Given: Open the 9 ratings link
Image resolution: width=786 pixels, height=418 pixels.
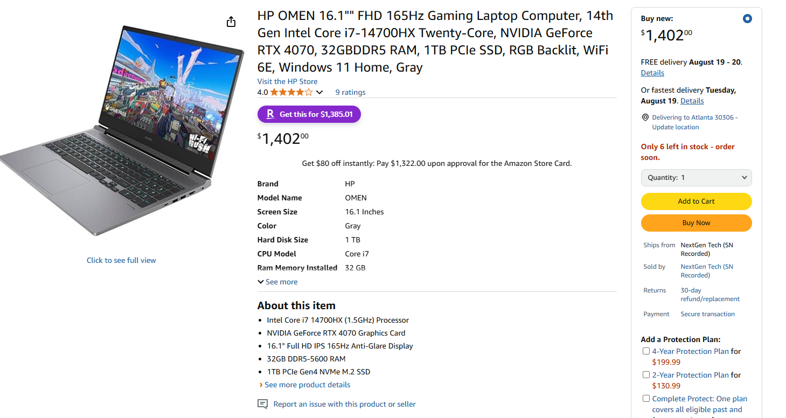Looking at the screenshot, I should pyautogui.click(x=350, y=92).
